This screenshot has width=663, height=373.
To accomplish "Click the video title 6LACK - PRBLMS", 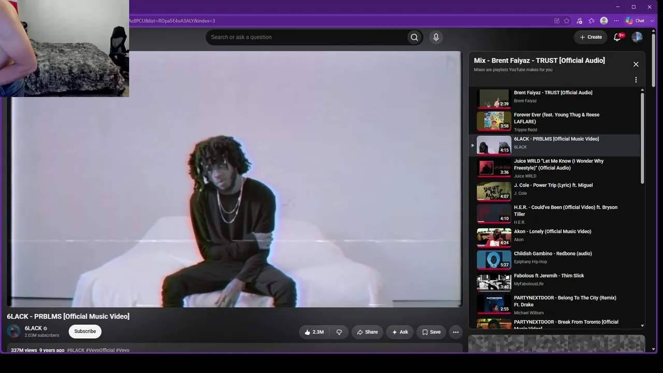I will click(x=68, y=316).
